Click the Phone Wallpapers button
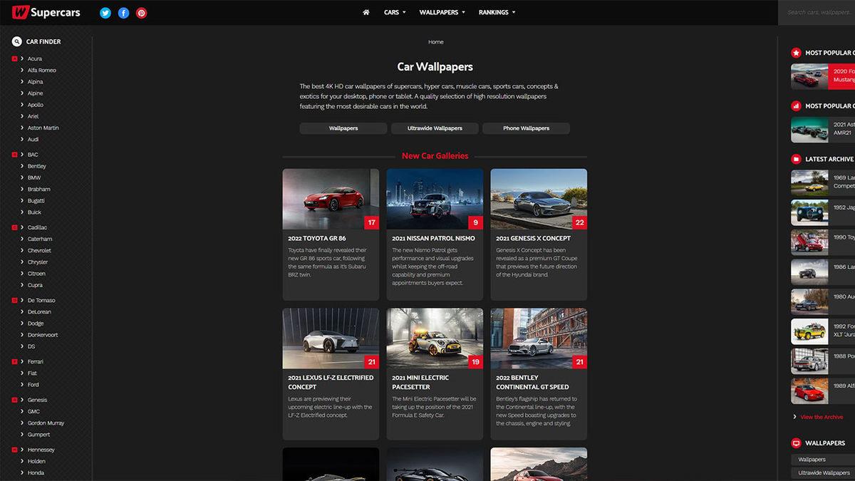Screen dimensions: 855x481 point(526,128)
